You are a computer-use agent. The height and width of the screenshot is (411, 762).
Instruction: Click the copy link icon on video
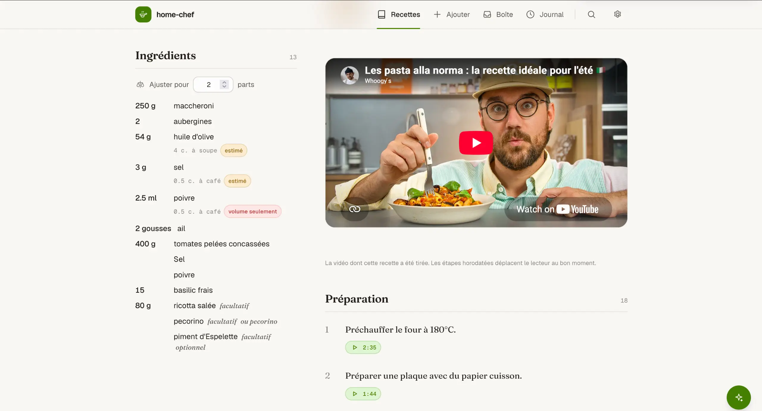coord(355,209)
